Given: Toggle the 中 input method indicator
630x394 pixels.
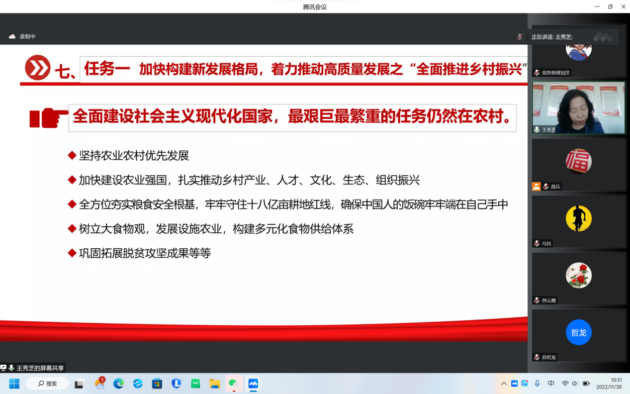Looking at the screenshot, I should click(551, 384).
